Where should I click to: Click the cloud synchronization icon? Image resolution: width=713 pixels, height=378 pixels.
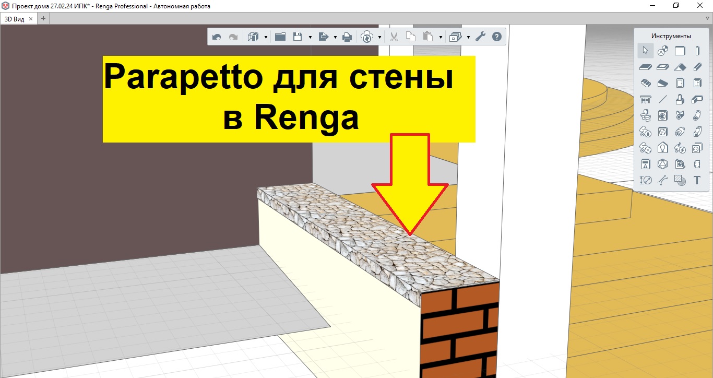coord(367,37)
